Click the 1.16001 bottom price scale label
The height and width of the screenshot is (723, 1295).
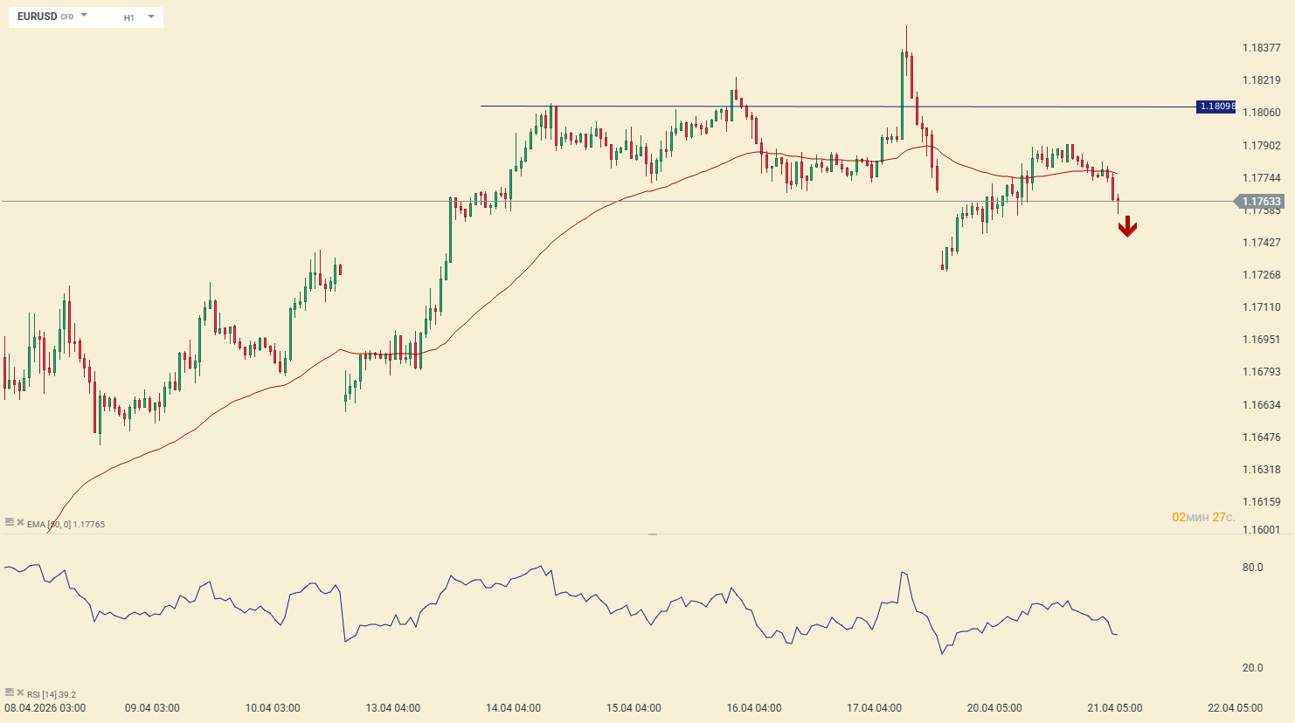1261,530
